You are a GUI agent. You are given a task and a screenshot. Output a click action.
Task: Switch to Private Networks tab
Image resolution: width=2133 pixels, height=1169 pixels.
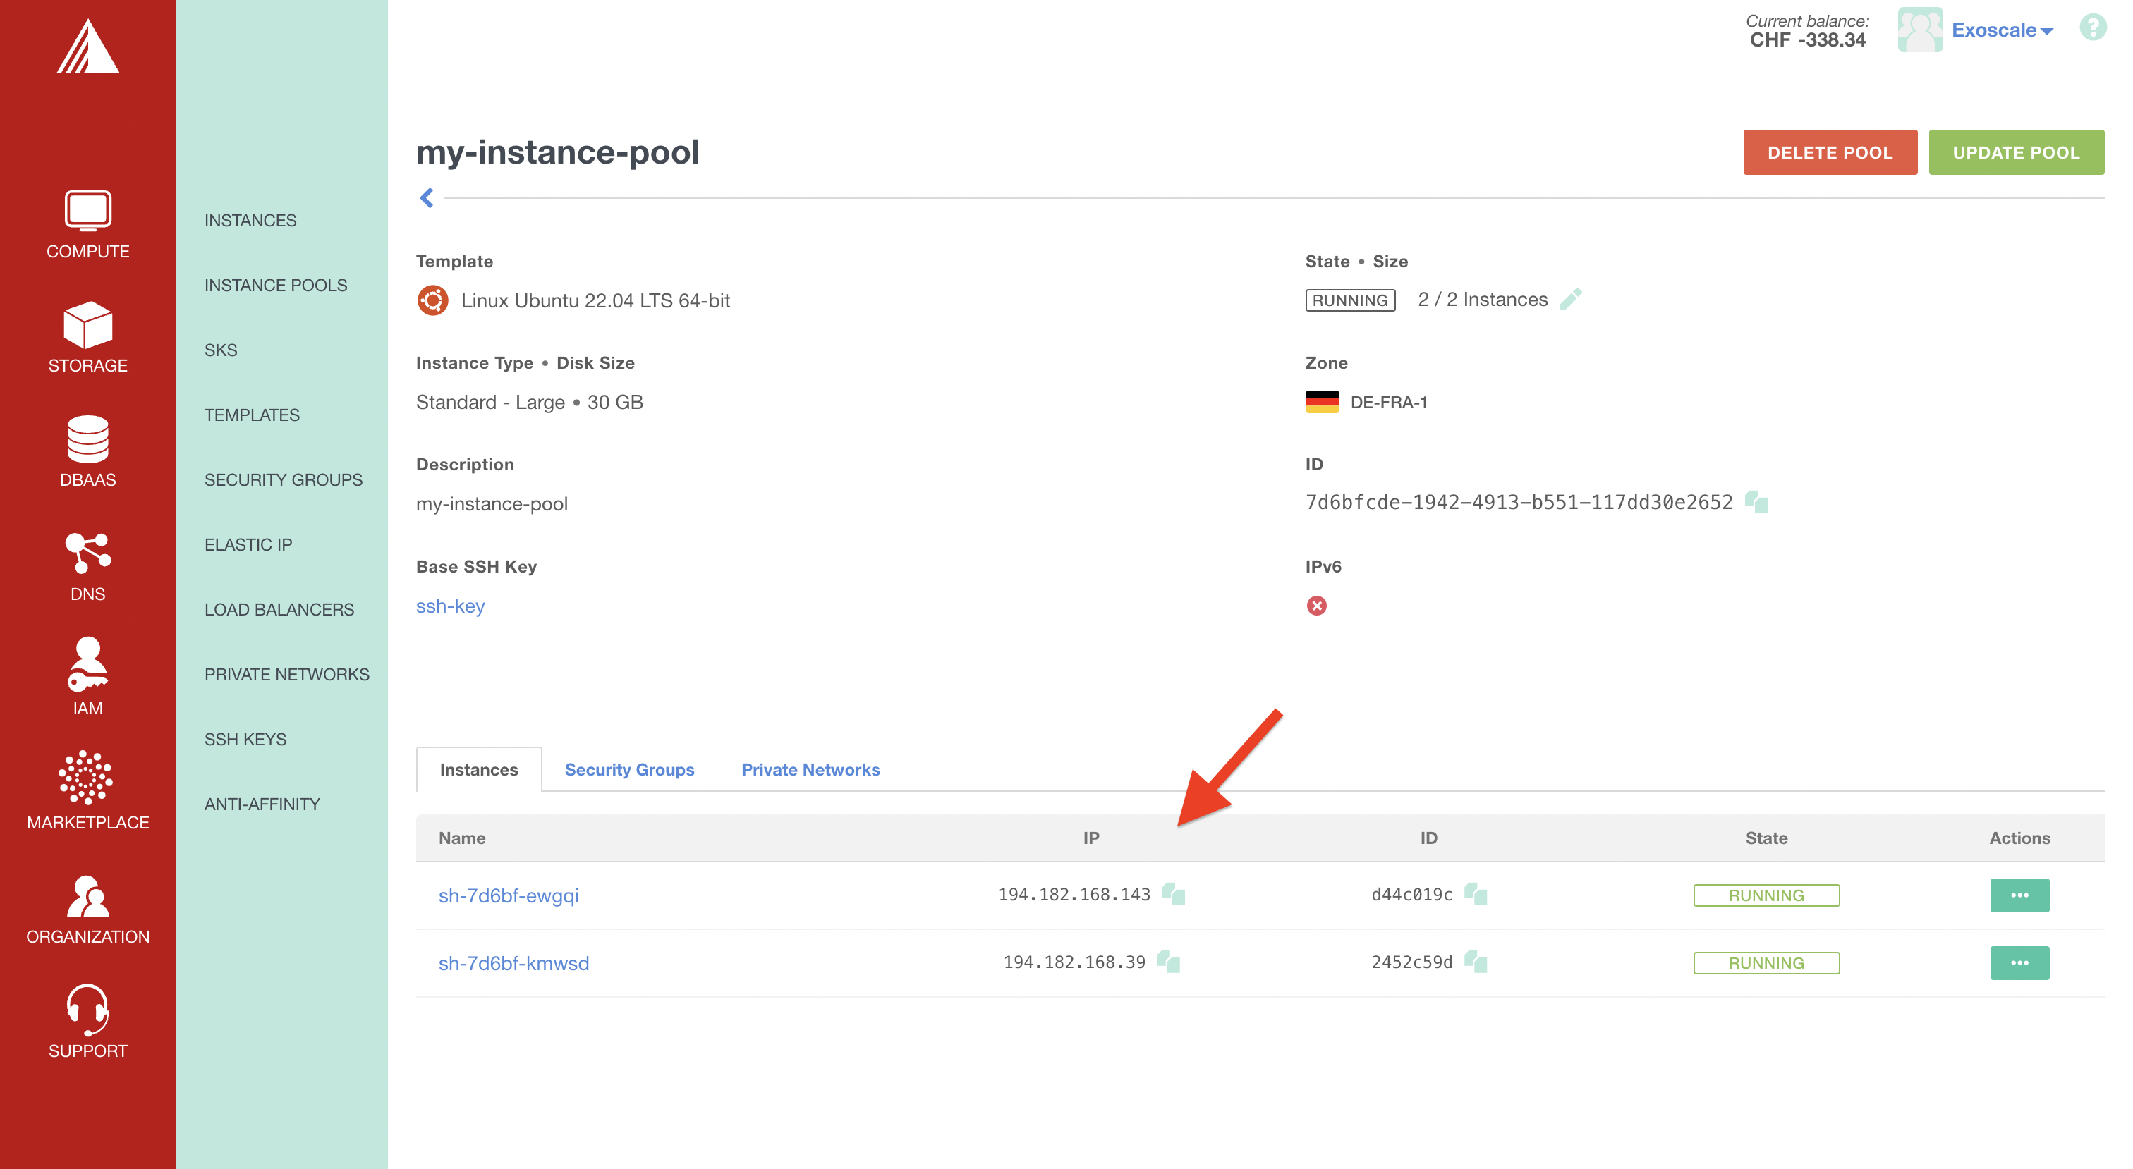tap(811, 769)
